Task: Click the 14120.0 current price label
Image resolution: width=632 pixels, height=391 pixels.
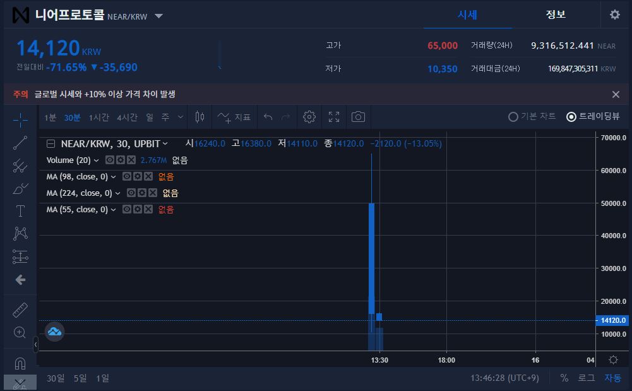Action: 612,320
